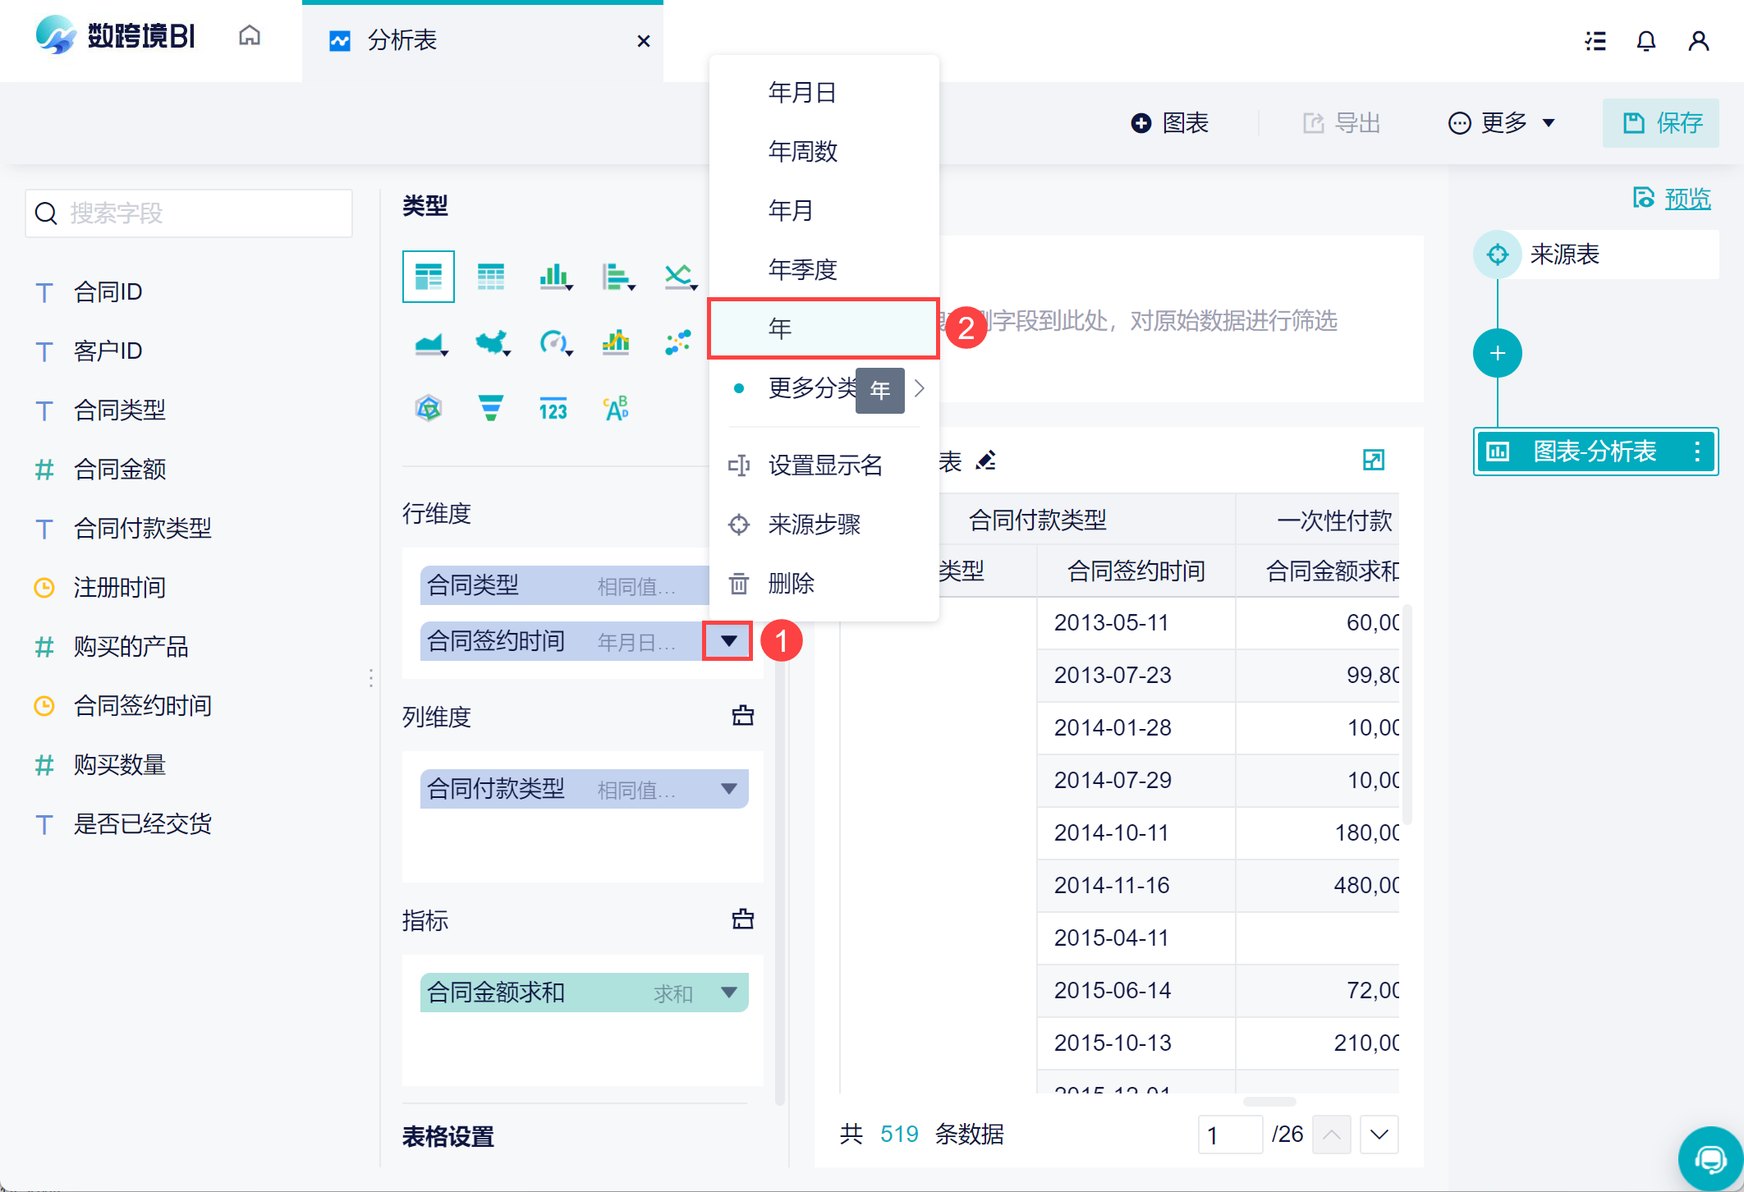The height and width of the screenshot is (1192, 1744).
Task: Open the 预览 preview link
Action: tap(1687, 199)
